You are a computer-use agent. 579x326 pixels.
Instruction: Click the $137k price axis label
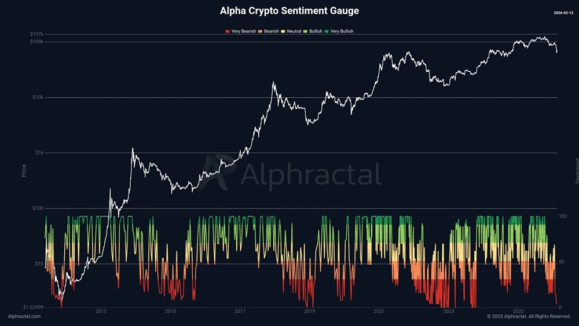click(x=36, y=34)
